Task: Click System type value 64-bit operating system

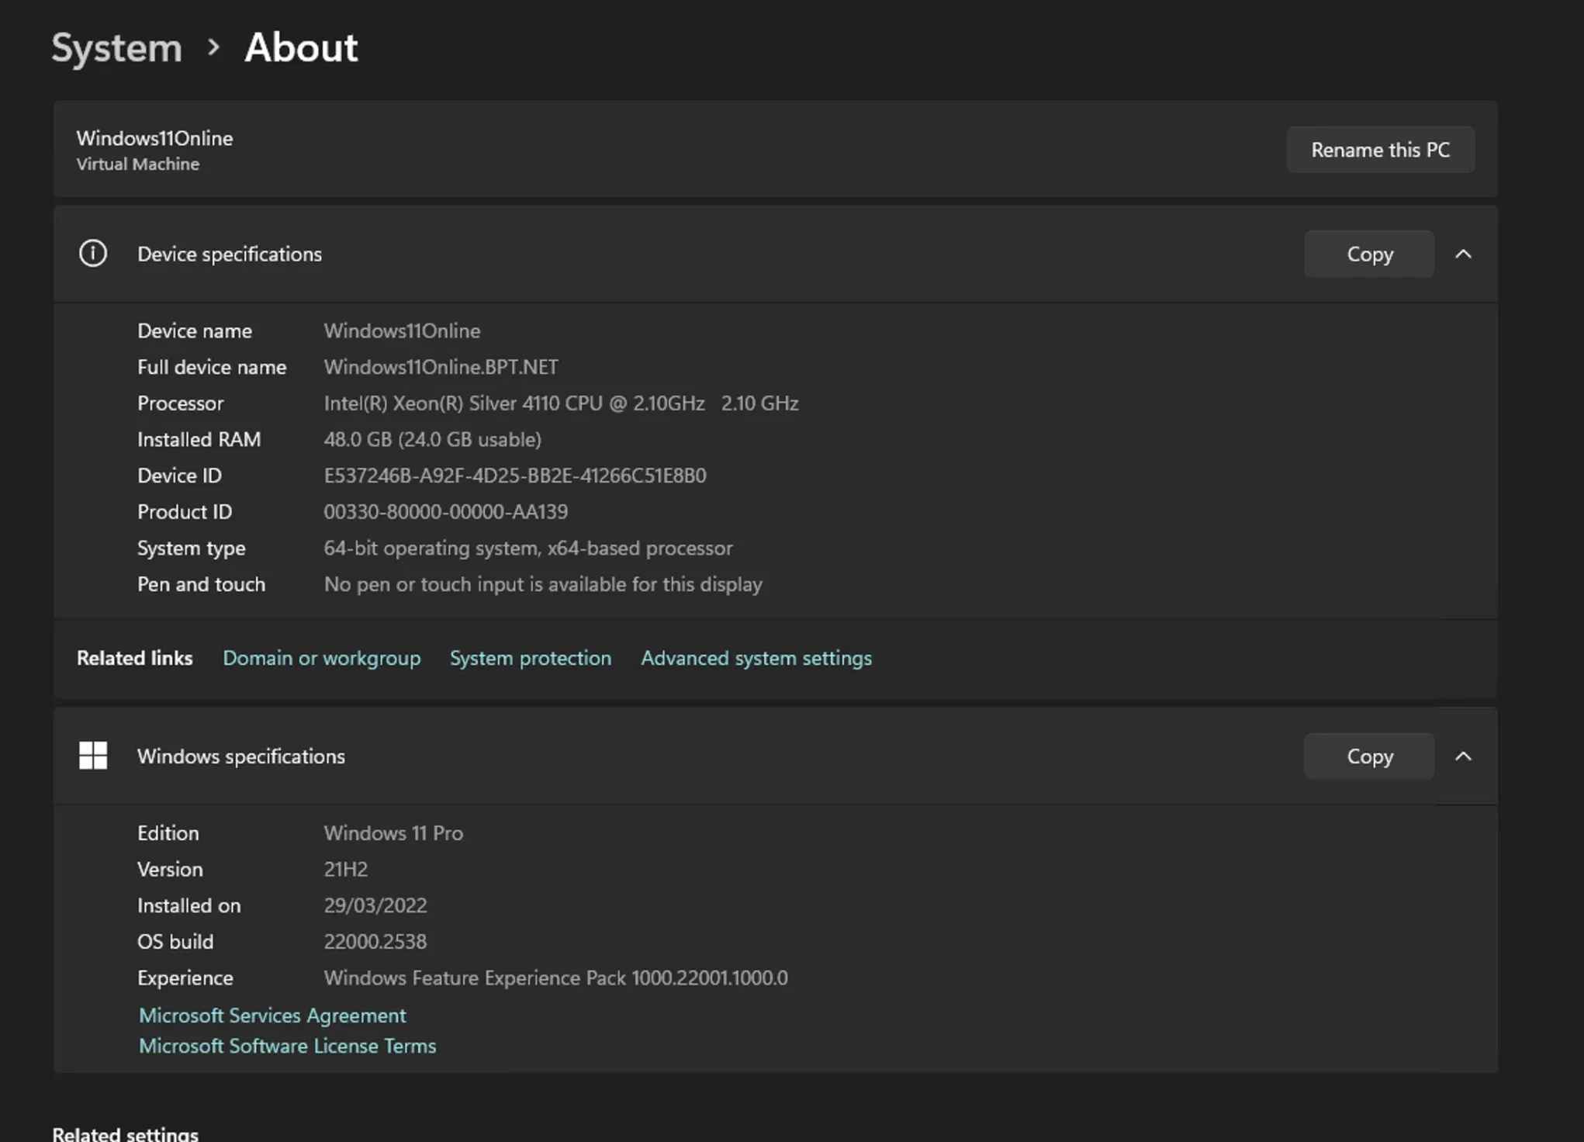Action: pos(528,549)
